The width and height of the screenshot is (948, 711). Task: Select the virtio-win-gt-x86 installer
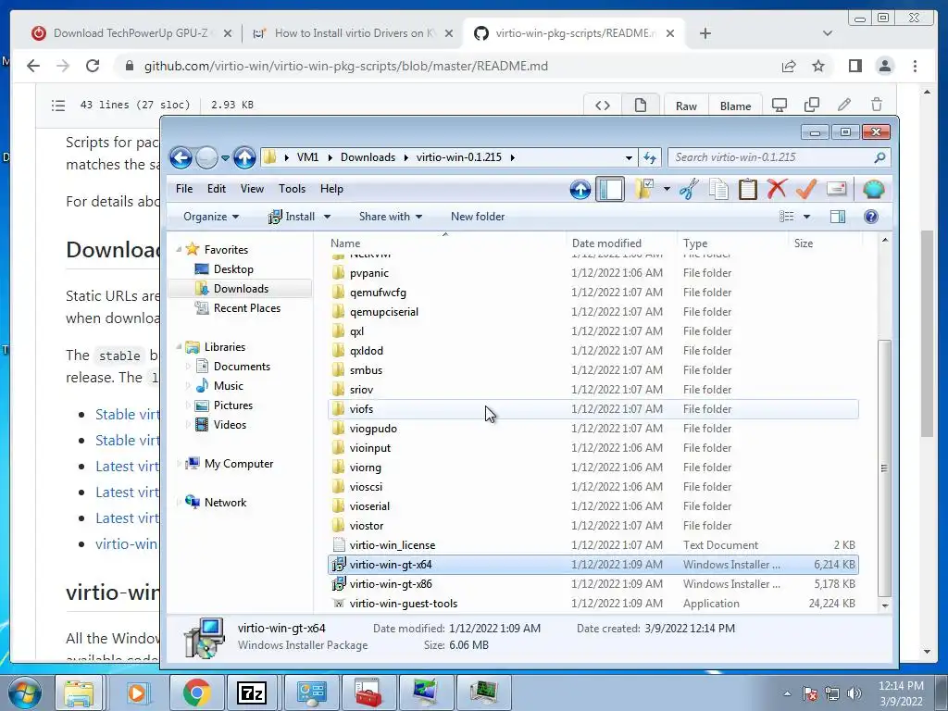pos(593,584)
